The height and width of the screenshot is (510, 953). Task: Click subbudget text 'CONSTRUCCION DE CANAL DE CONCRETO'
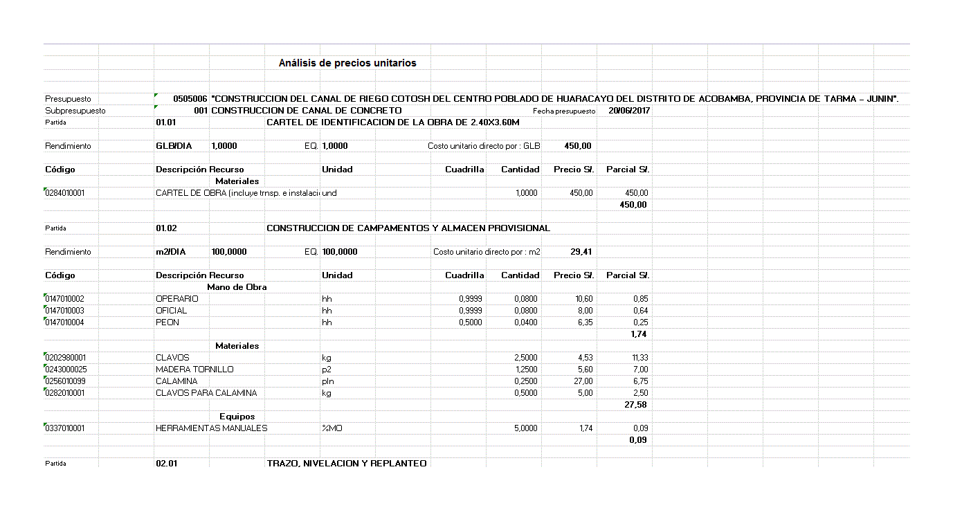point(306,111)
